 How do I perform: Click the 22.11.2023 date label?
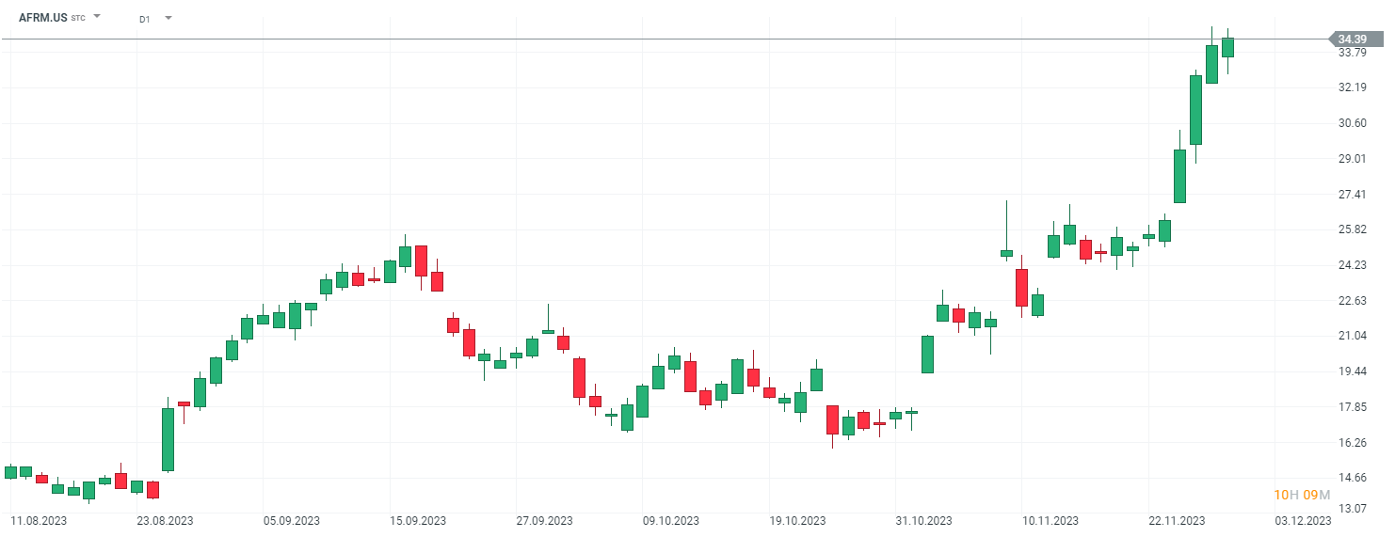(1177, 520)
